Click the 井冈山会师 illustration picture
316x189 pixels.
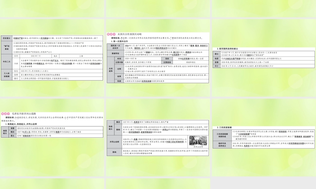click(x=198, y=140)
